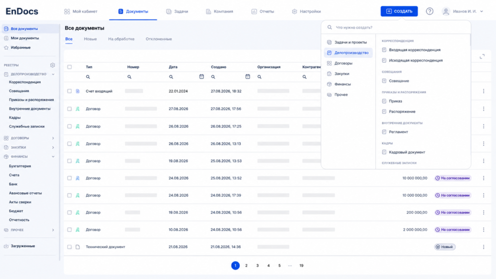Click document icon of Счет входящий row
Viewport: 496px width, 279px height.
point(77,91)
